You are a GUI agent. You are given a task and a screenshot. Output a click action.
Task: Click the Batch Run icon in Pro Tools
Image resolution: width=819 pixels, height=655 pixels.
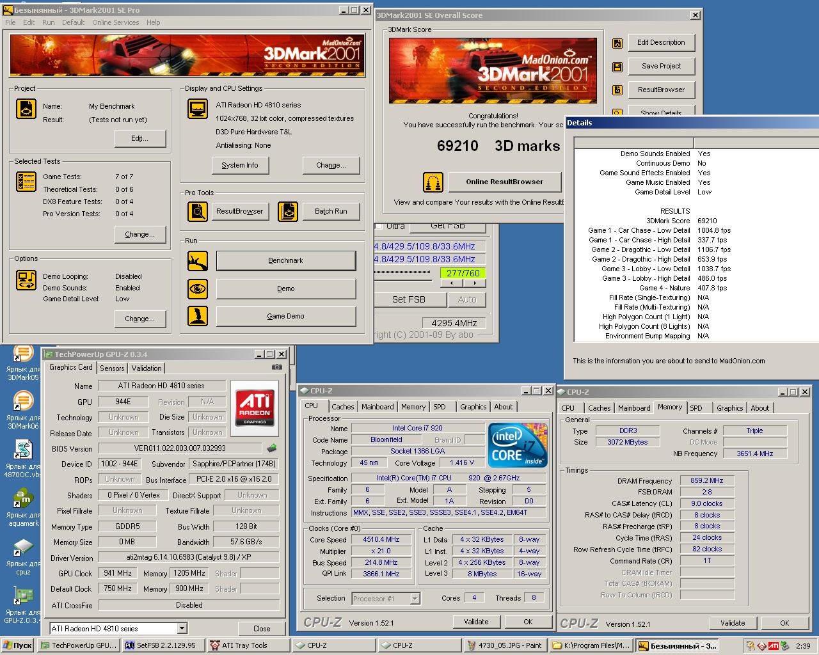(x=288, y=211)
